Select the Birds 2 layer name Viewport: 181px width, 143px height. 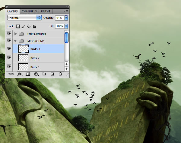coord(35,58)
